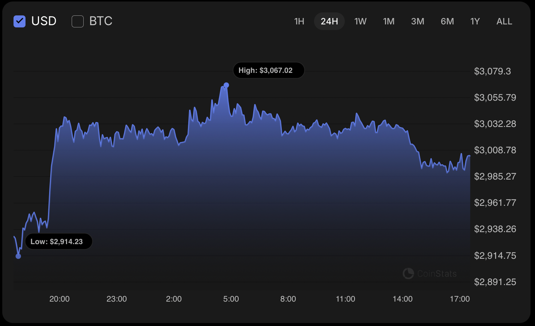This screenshot has width=535, height=326.
Task: Show the 1W chart range
Action: point(360,21)
